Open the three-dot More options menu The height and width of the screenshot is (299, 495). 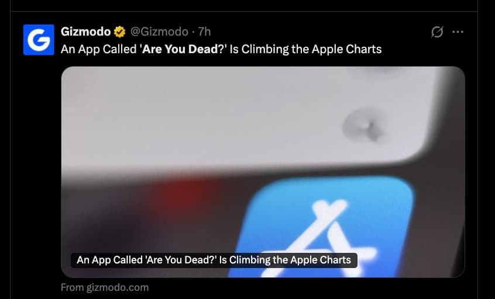click(x=458, y=32)
